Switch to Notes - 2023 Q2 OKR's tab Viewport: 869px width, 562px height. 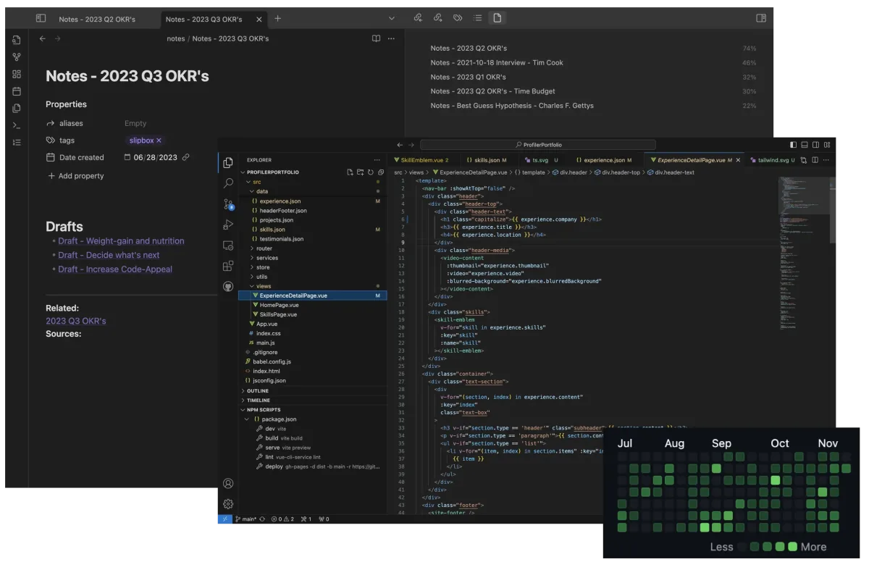click(97, 19)
